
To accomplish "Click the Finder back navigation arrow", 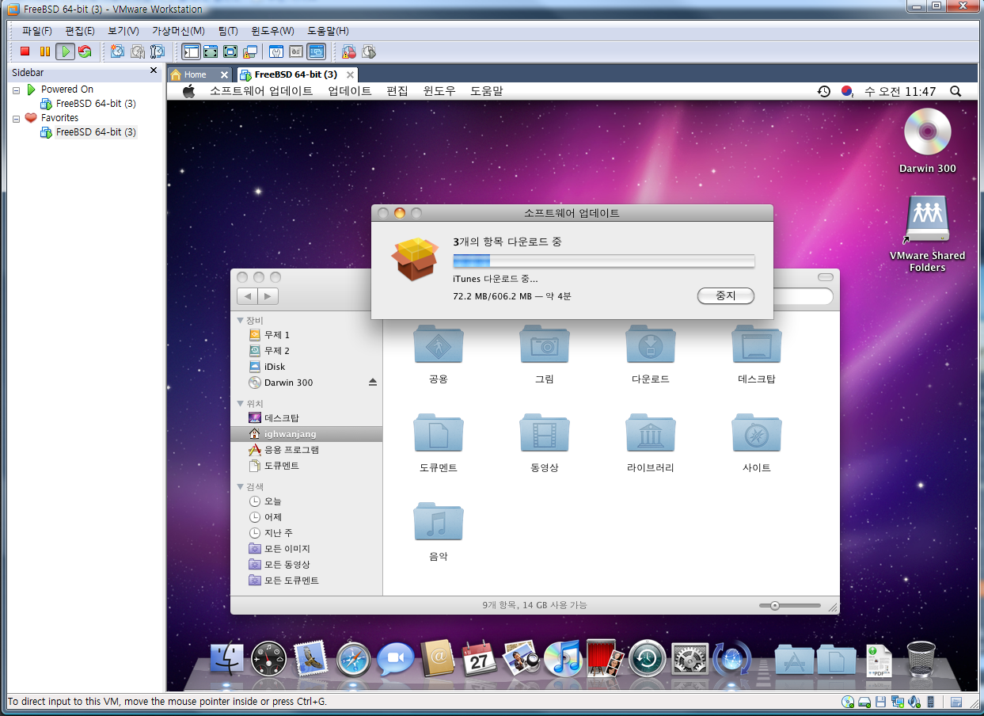I will (247, 295).
